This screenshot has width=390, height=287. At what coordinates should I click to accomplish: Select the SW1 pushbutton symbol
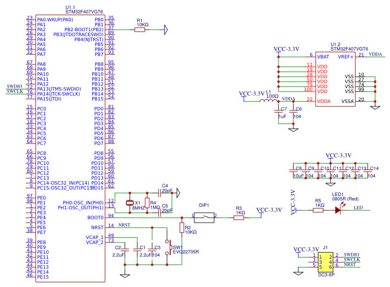pos(169,247)
